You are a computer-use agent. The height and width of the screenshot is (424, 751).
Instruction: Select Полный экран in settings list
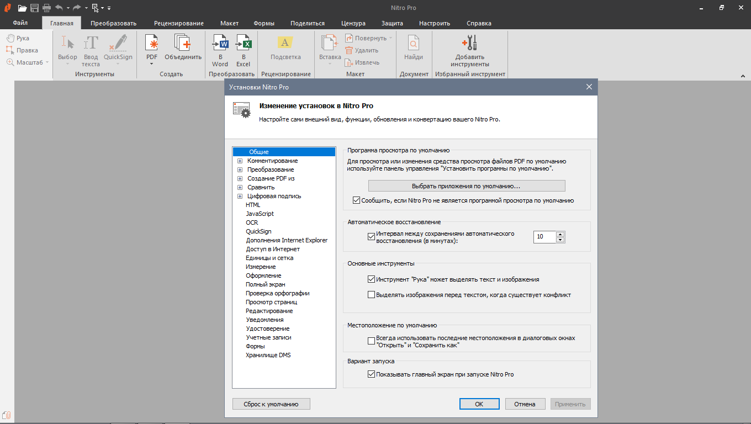pos(266,284)
